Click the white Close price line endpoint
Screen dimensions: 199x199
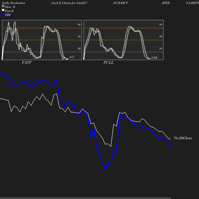click(170, 139)
